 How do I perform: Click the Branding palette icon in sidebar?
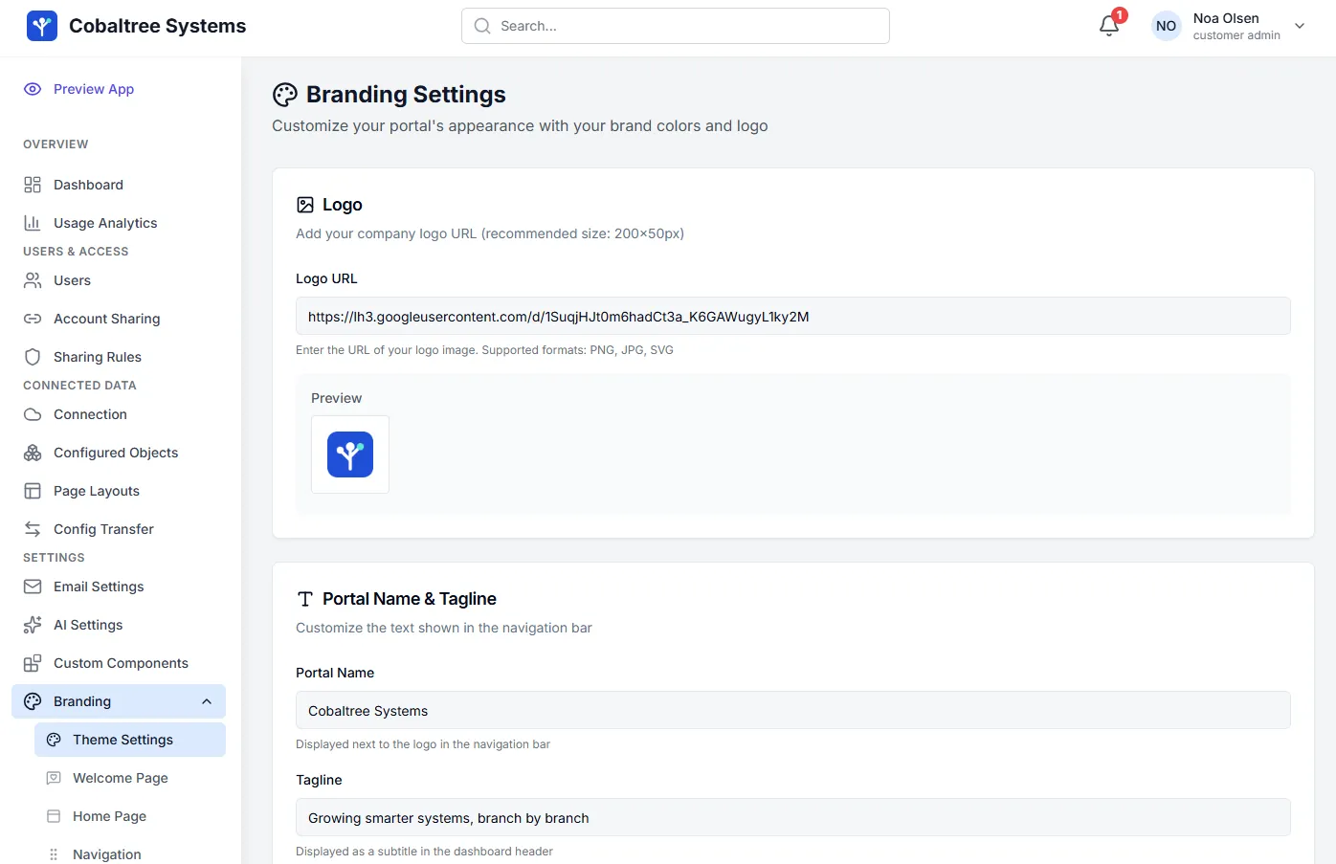[x=33, y=701]
